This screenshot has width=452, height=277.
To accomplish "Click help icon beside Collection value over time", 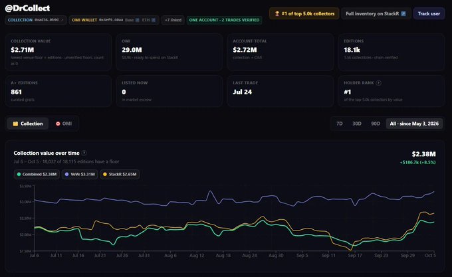I will pyautogui.click(x=84, y=153).
